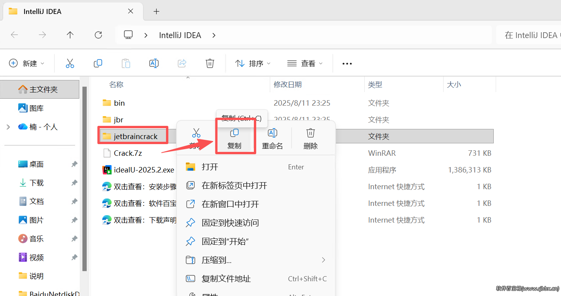The width and height of the screenshot is (561, 296).
Task: Choose 复制文件地址 in the context menu
Action: coord(256,279)
